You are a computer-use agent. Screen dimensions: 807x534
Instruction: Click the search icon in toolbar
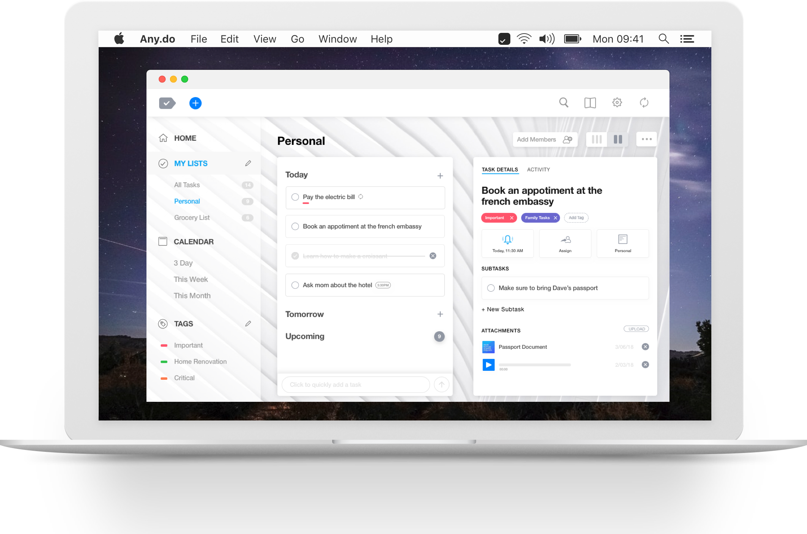point(563,103)
